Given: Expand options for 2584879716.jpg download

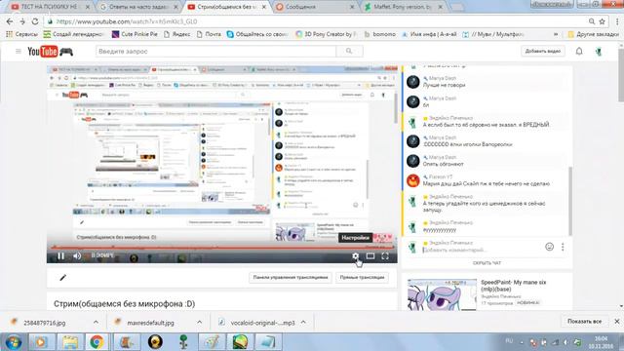Looking at the screenshot, I should (x=96, y=322).
